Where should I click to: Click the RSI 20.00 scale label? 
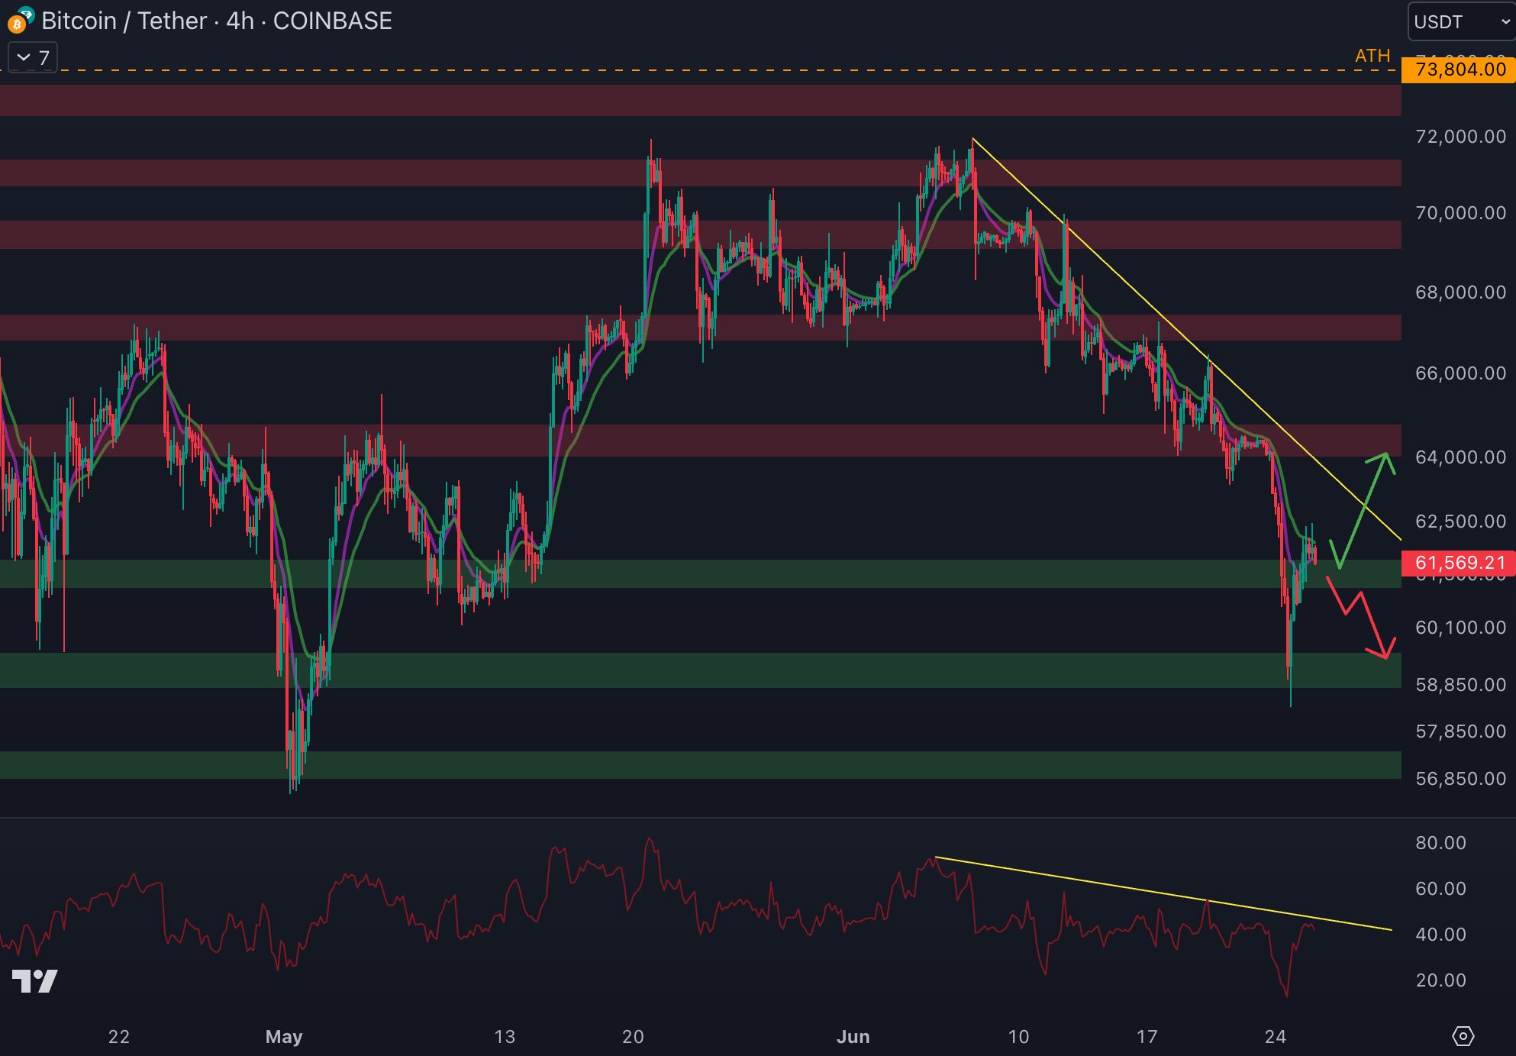click(x=1440, y=980)
